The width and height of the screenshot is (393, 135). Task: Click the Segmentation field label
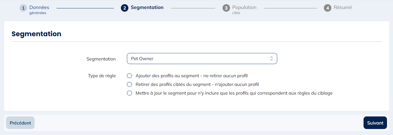[x=101, y=59]
